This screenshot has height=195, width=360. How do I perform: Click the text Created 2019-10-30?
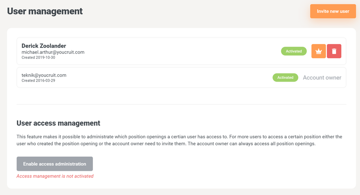click(x=38, y=58)
